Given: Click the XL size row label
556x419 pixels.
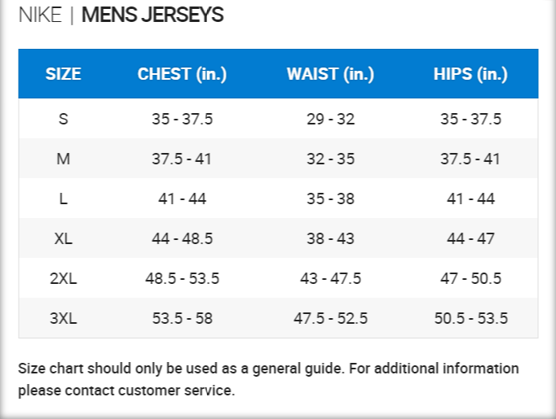Looking at the screenshot, I should [x=64, y=238].
